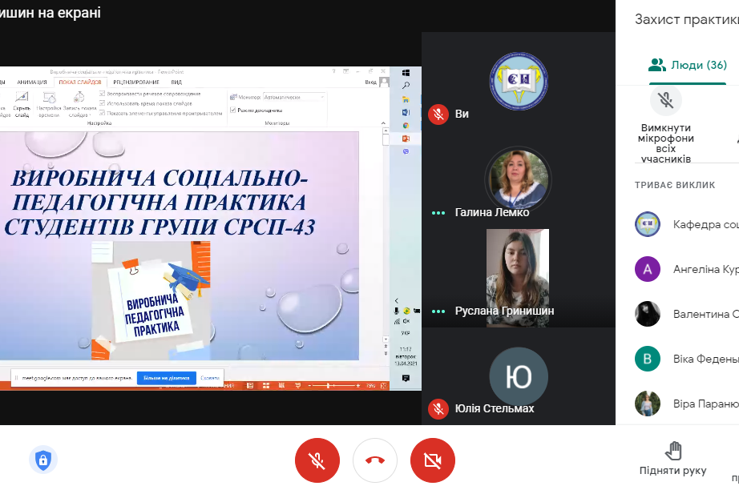The width and height of the screenshot is (739, 490).
Task: Check the Режим докладчика option
Action: point(232,110)
